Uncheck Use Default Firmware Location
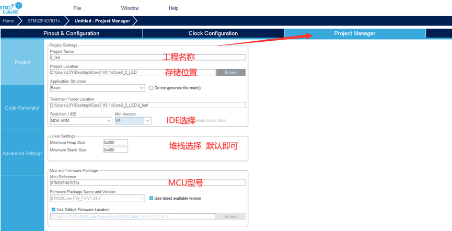This screenshot has height=231, width=452. pos(53,210)
